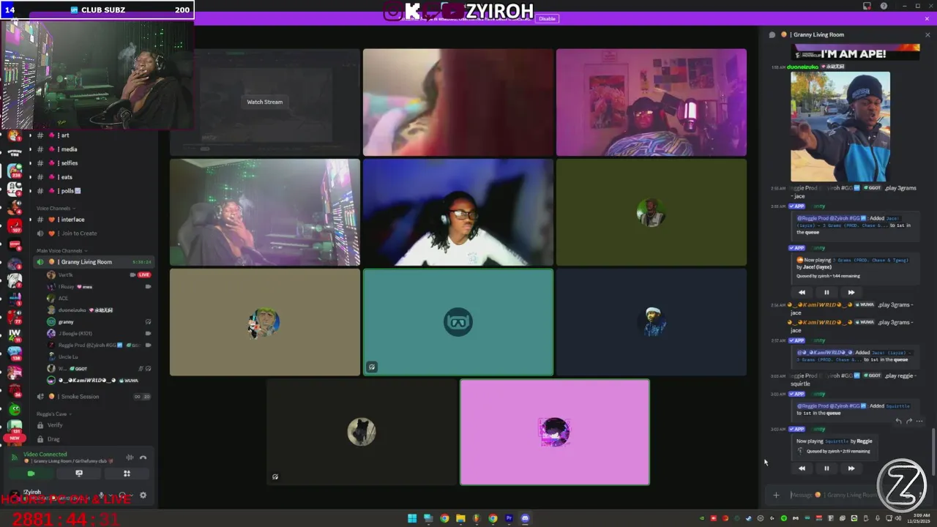Expand threads arrow beside art channel

[x=30, y=135]
